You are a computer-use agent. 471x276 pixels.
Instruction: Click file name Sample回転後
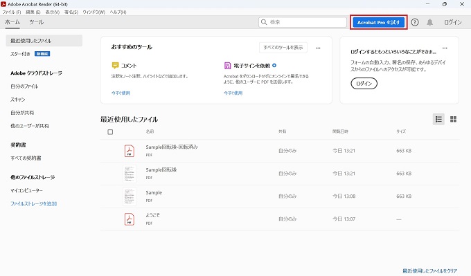coord(161,169)
